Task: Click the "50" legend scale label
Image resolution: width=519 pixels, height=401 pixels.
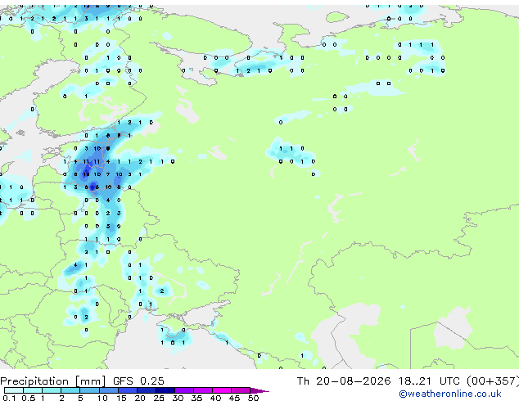Action: [253, 398]
